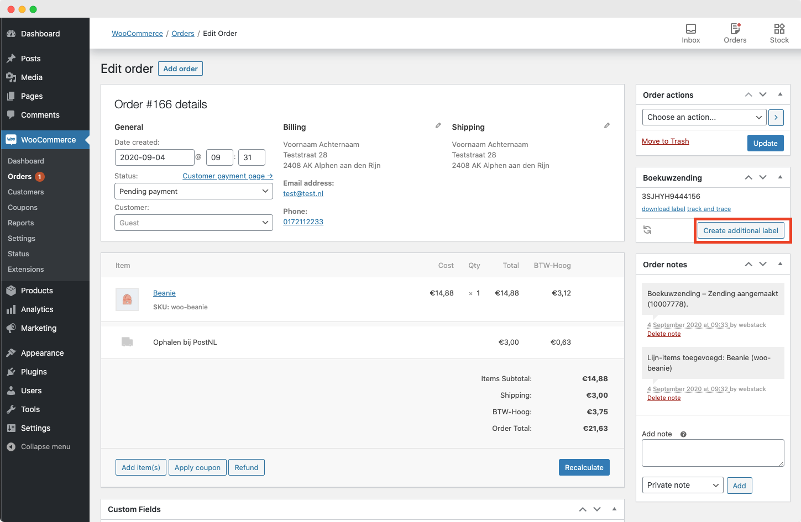
Task: Open the Orders activity panel icon
Action: pos(735,33)
